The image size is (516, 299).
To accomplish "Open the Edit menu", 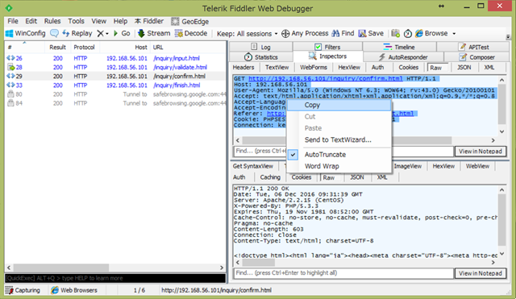I will [x=31, y=22].
